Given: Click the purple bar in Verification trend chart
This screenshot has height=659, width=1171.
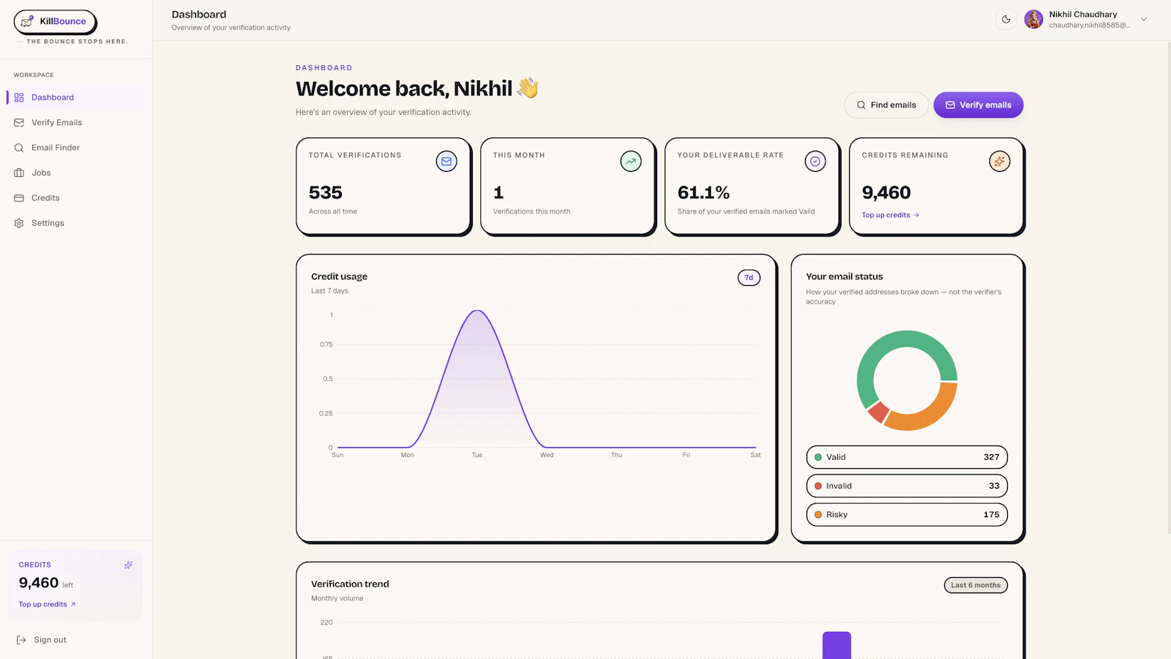Looking at the screenshot, I should [837, 645].
